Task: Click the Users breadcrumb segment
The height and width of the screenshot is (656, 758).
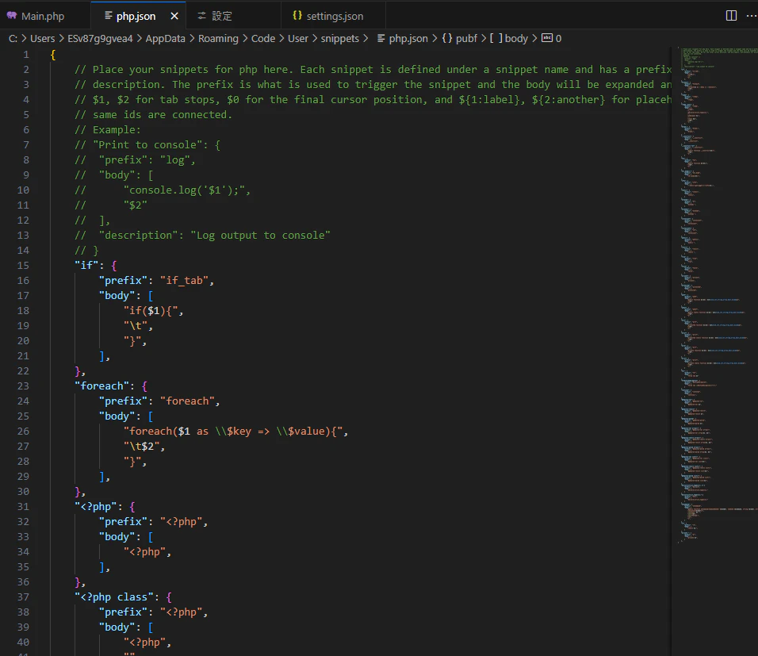Action: [43, 38]
